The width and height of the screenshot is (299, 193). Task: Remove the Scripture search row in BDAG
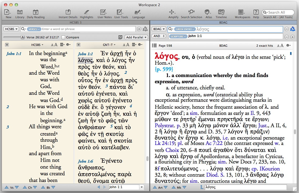(286, 37)
